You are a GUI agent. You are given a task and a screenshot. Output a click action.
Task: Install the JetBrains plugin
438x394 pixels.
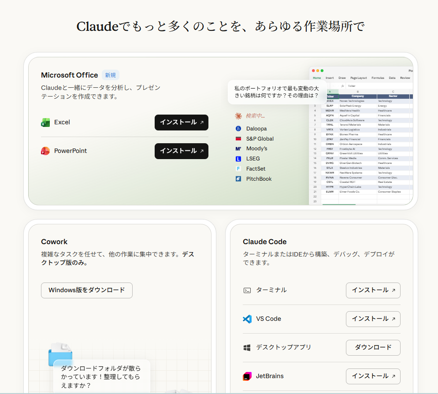(x=373, y=376)
